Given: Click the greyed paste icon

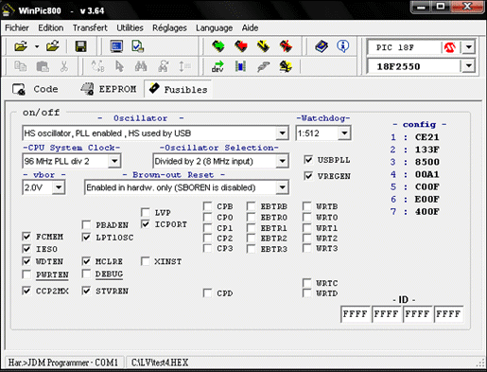Looking at the screenshot, I should [43, 66].
